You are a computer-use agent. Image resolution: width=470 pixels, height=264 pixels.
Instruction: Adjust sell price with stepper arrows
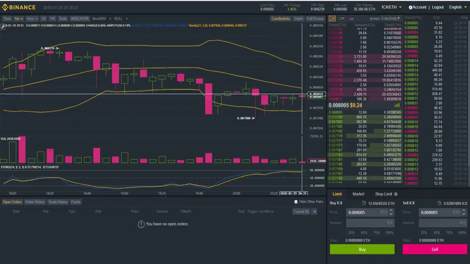tap(463, 212)
